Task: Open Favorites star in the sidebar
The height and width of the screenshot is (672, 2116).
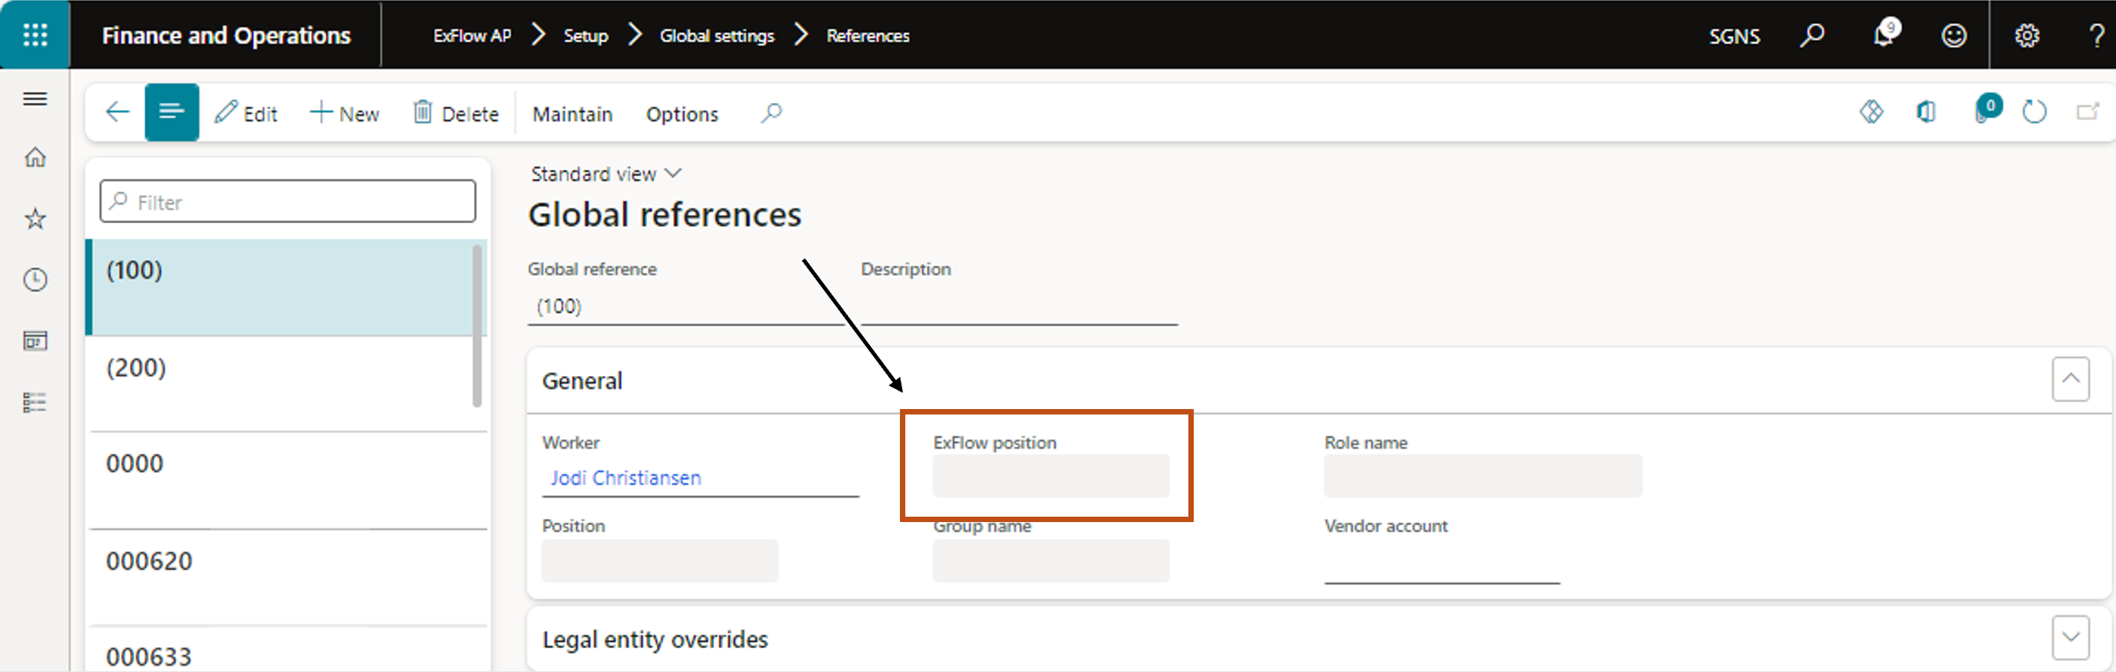Action: pyautogui.click(x=35, y=218)
